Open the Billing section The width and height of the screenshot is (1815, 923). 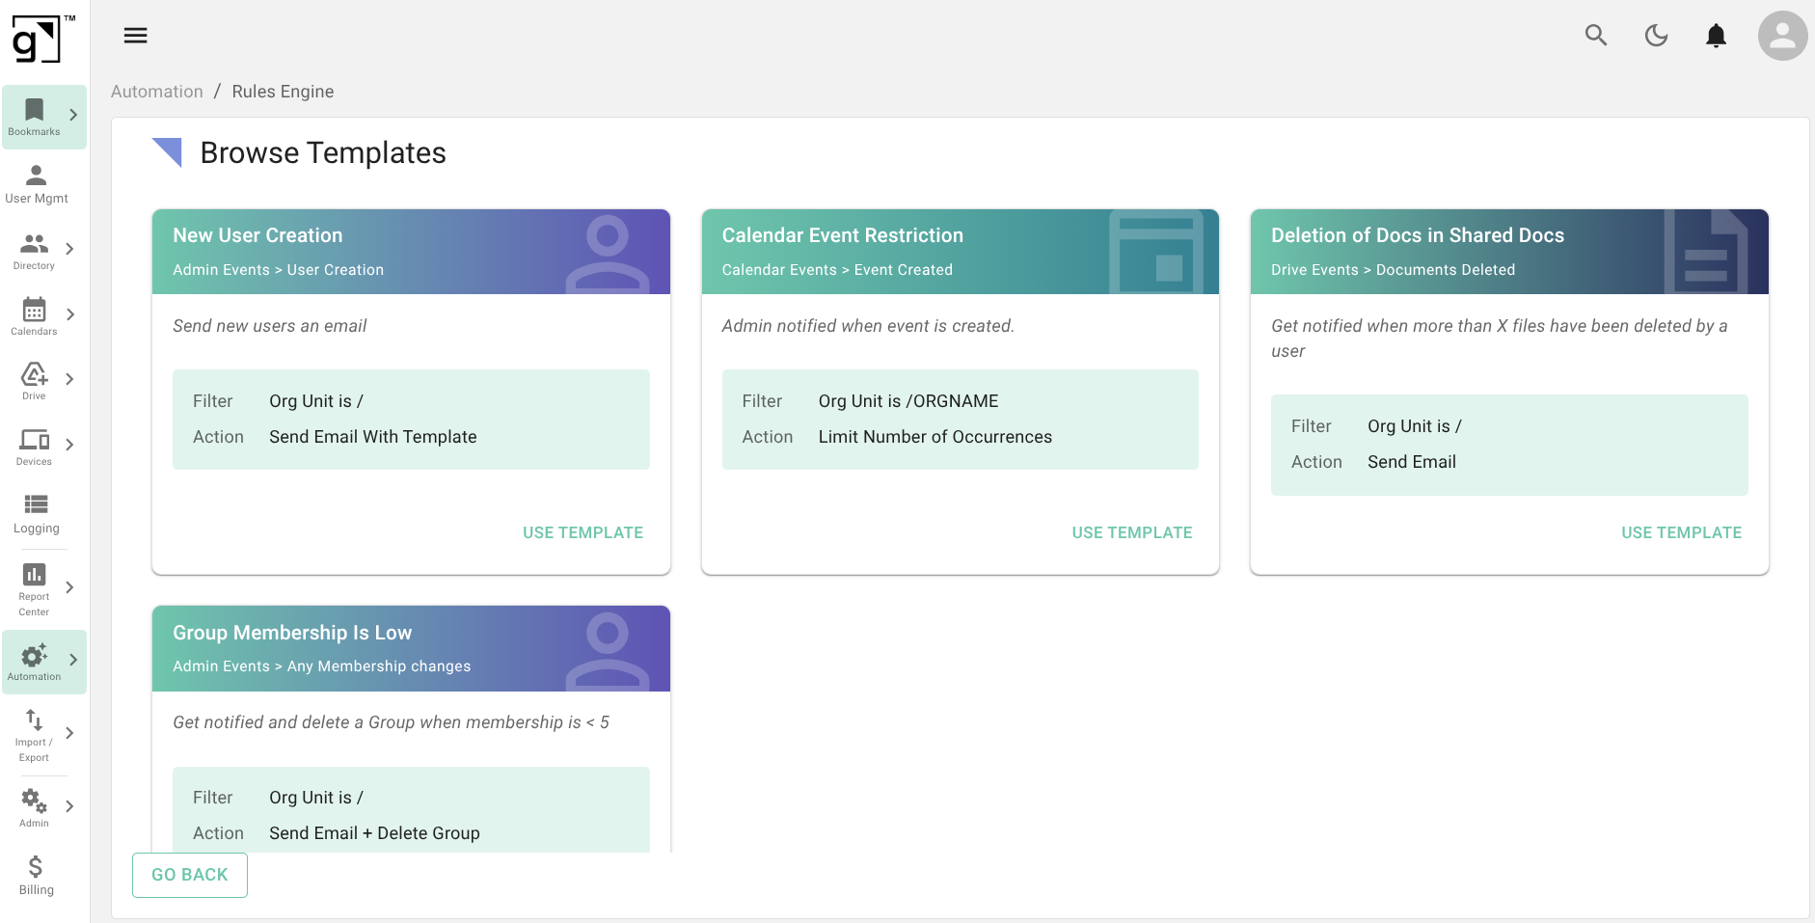click(37, 876)
